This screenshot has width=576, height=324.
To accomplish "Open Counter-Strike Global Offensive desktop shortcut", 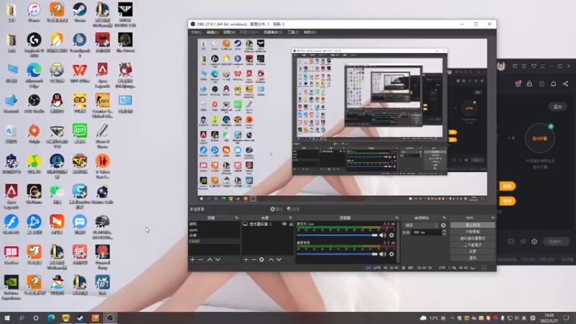I will (102, 105).
